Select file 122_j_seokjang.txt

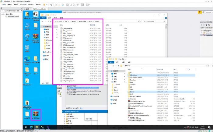coord(68,81)
